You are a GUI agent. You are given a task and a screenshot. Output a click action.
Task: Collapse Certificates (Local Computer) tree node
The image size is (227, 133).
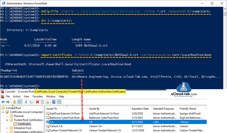click(3, 112)
